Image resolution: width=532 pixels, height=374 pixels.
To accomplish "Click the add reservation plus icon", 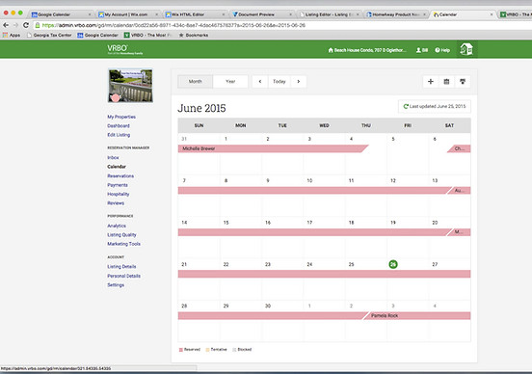I will [431, 82].
